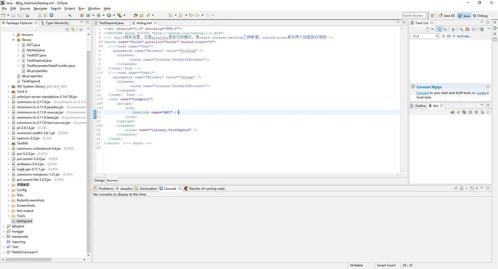498x269 pixels.
Task: Expand the Screenshots folder
Action: click(9, 205)
